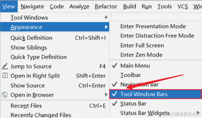Image resolution: width=202 pixels, height=118 pixels.
Task: Toggle the Status Bar visibility option
Action: click(x=133, y=104)
